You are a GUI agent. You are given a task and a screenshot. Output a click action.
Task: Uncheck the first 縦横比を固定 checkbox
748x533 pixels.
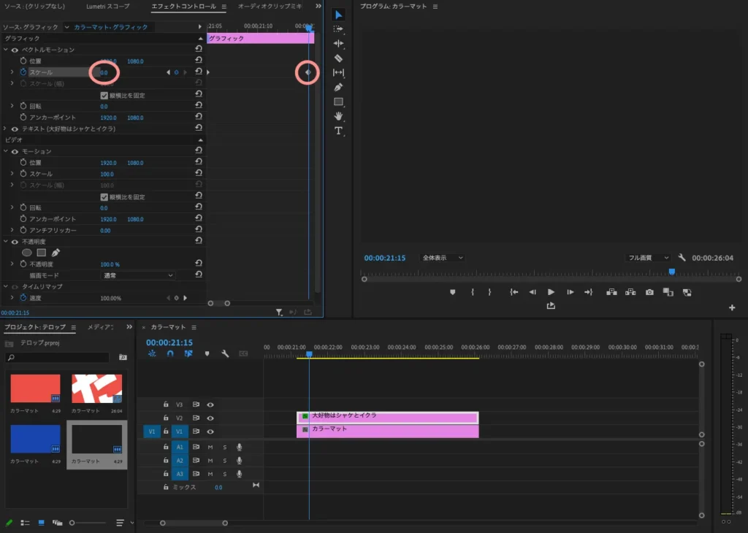point(104,95)
